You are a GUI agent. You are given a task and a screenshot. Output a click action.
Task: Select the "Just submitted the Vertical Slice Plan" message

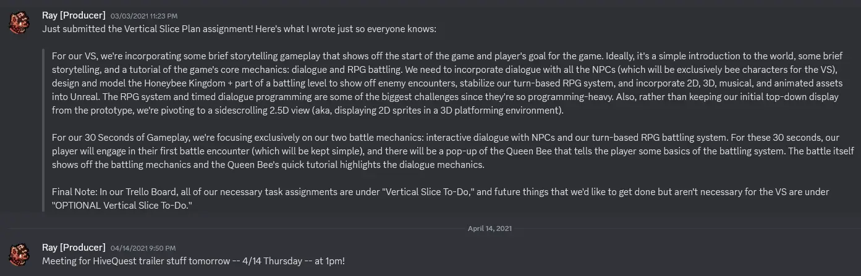pyautogui.click(x=242, y=29)
